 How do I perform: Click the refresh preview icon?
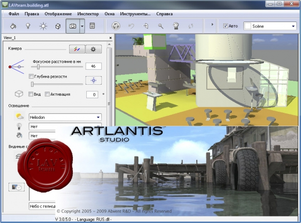pyautogui.click(x=191, y=26)
